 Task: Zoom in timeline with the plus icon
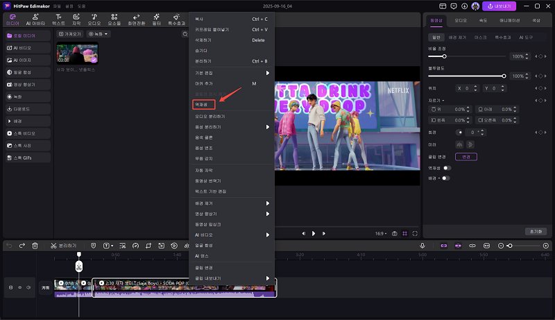point(546,246)
